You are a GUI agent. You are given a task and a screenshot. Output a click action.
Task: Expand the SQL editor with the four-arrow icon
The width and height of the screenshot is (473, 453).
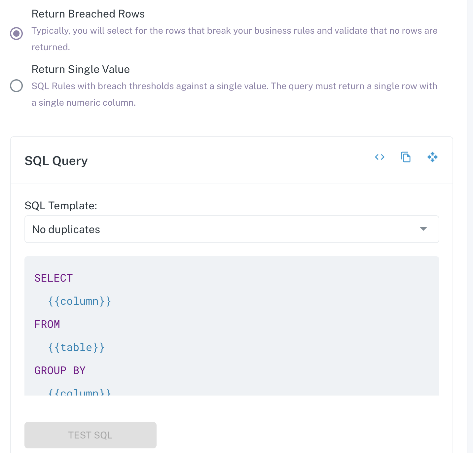point(432,157)
